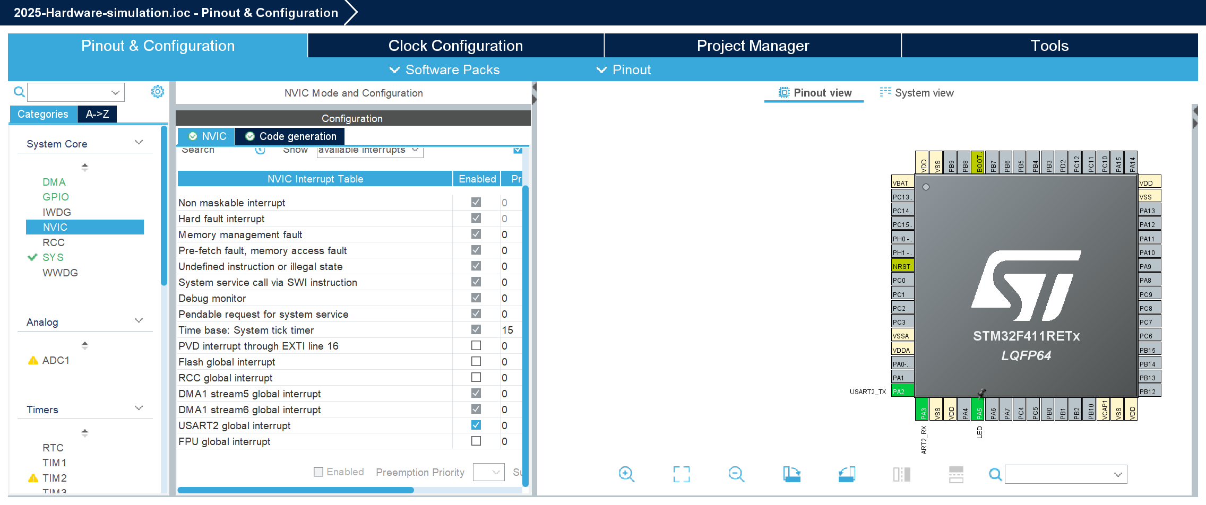Click the Pinout view chip icon

784,92
